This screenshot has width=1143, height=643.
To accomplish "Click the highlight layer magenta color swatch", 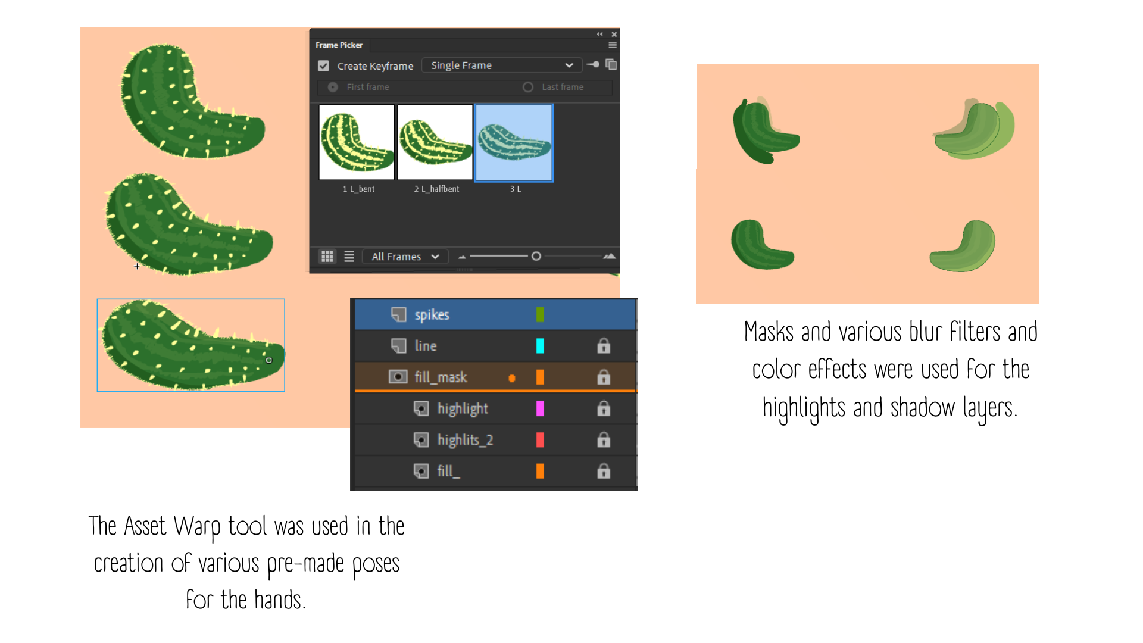I will 540,408.
